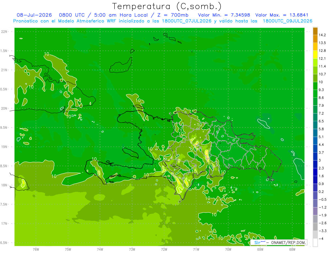The width and height of the screenshot is (328, 253).
Task: Click the '9.5N' latitude label
Action: click(4, 127)
